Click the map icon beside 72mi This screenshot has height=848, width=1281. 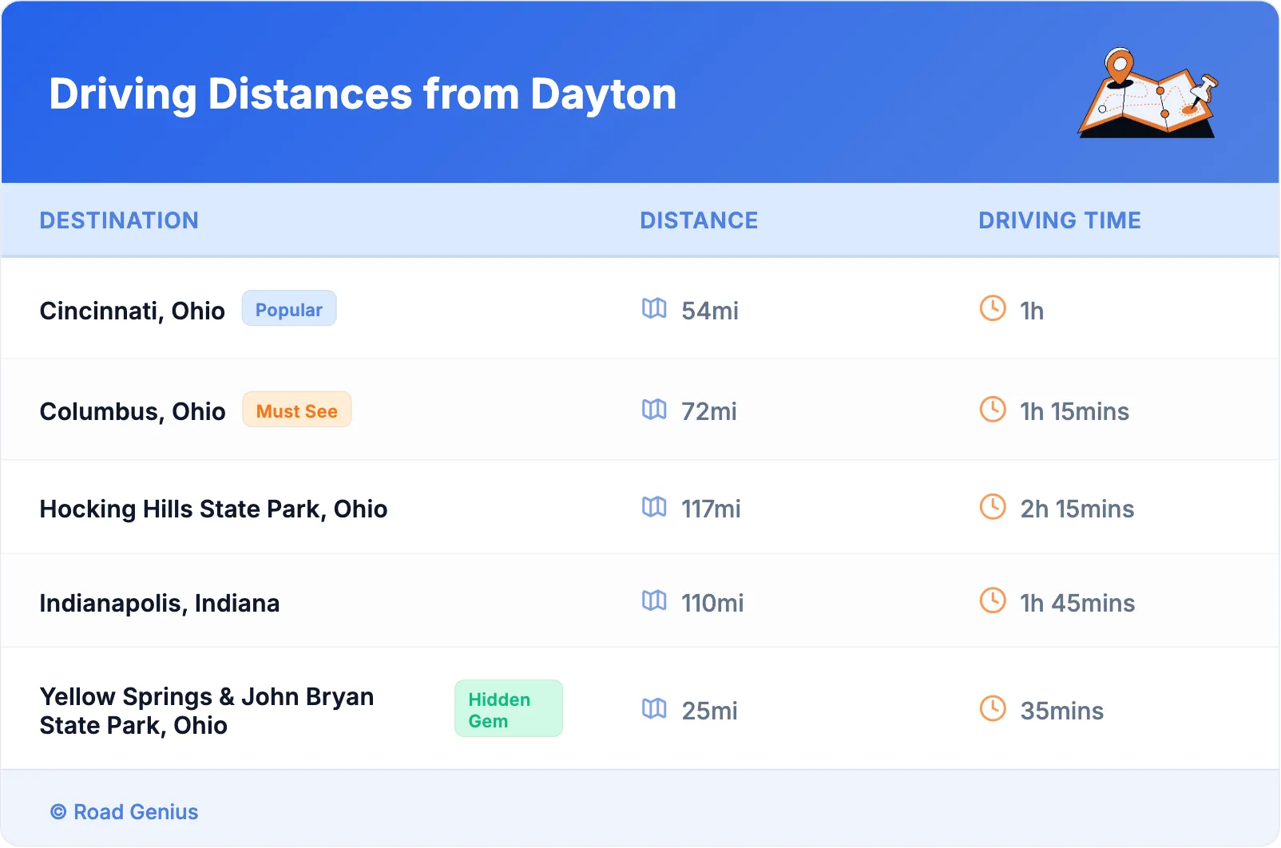click(654, 410)
